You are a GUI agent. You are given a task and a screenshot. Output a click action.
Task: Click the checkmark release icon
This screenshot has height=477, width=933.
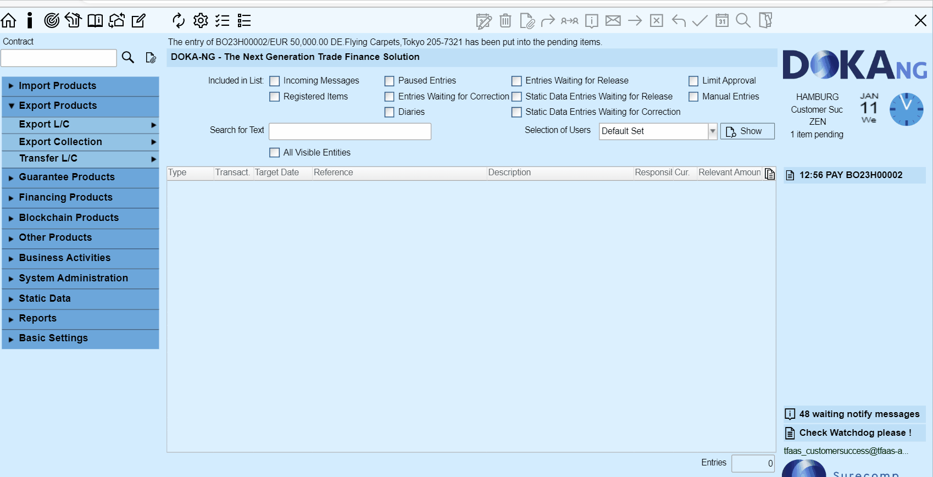tap(700, 21)
